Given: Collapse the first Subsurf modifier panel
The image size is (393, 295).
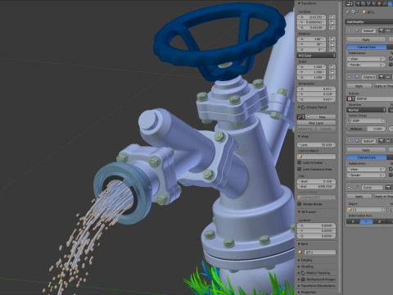Looking at the screenshot, I should (349, 30).
